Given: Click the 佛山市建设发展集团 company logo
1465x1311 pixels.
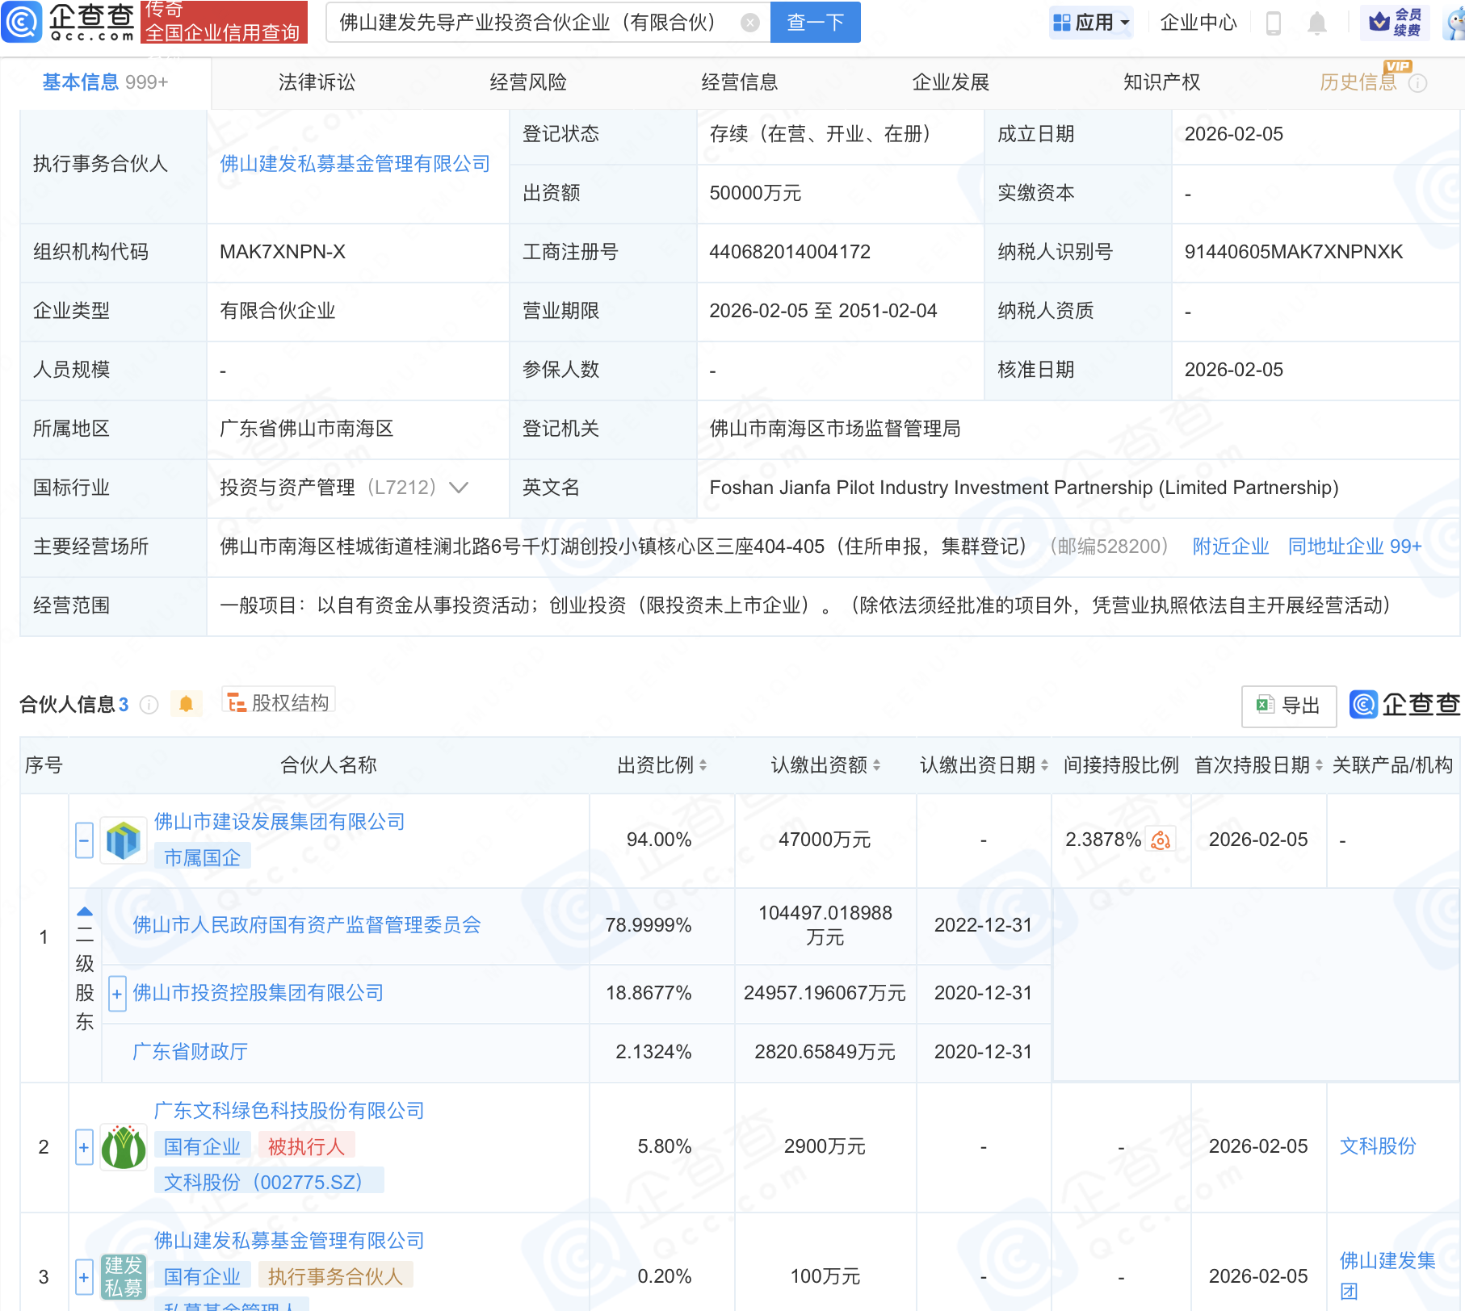Looking at the screenshot, I should click(124, 840).
